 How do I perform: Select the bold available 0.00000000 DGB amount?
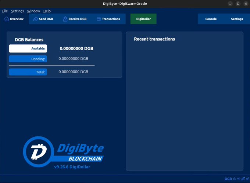76,48
